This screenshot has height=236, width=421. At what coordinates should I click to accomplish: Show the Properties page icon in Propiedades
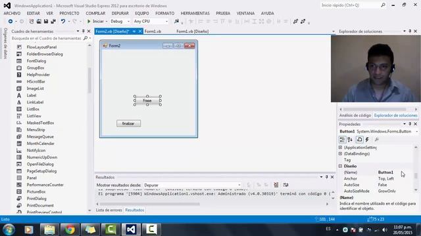(359, 140)
